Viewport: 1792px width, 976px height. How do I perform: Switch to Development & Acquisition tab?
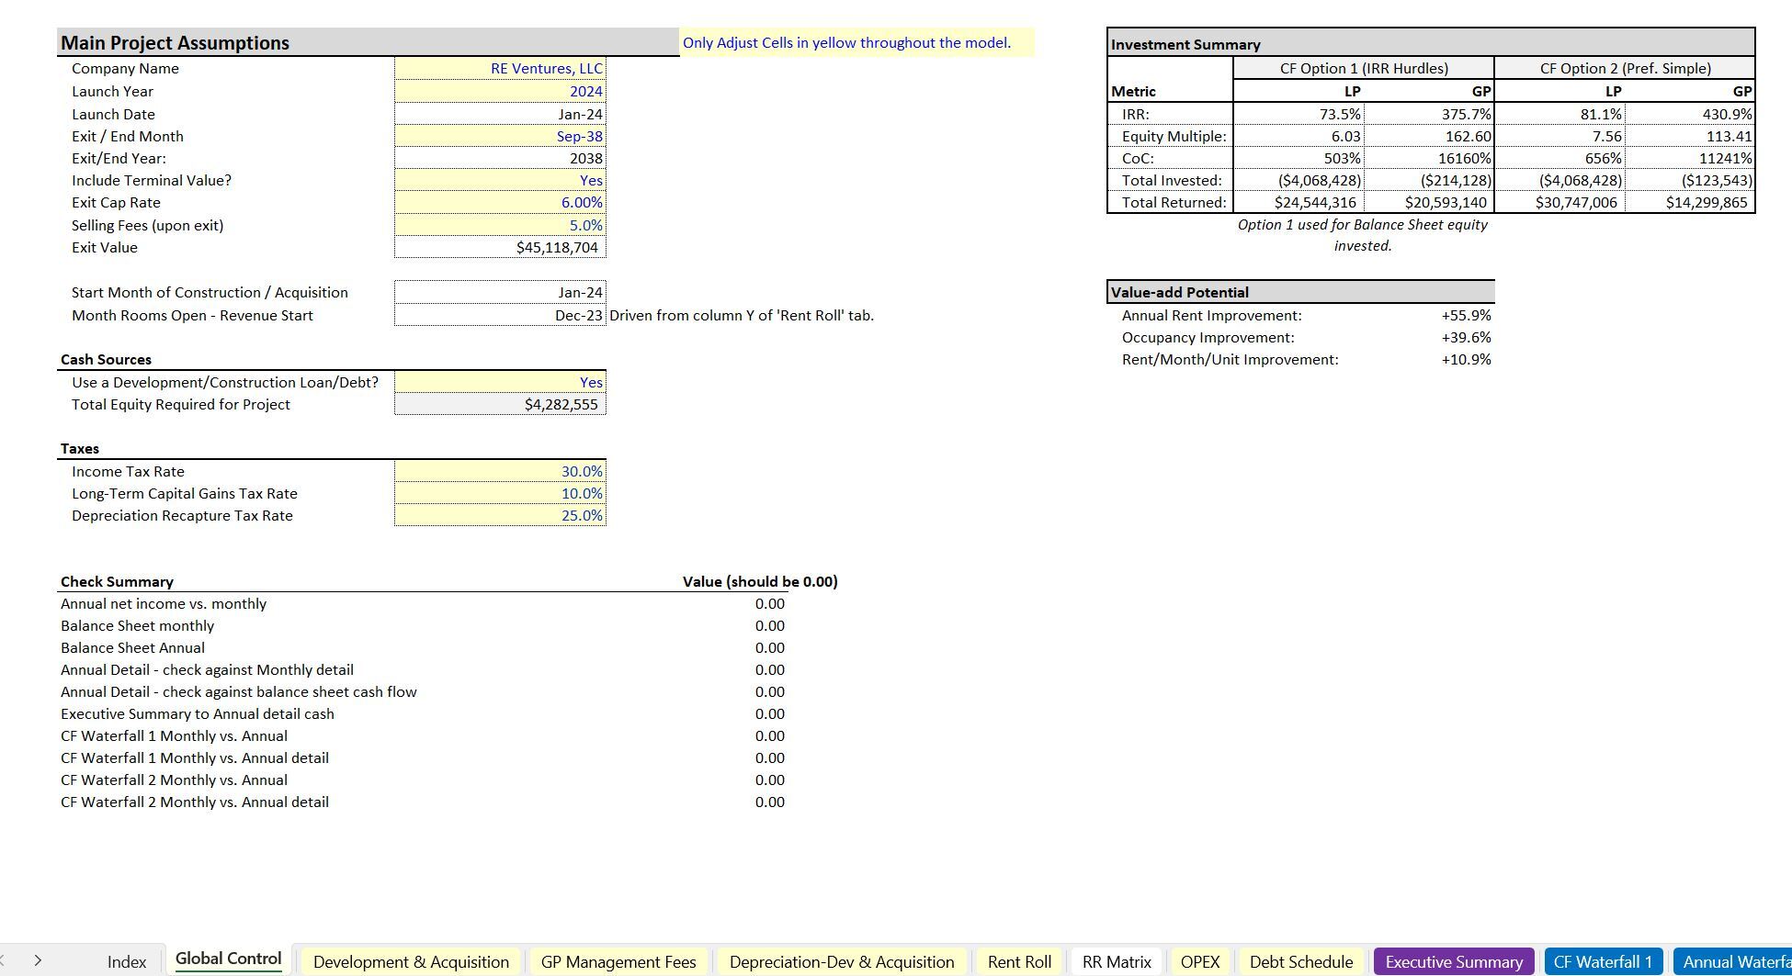click(411, 961)
